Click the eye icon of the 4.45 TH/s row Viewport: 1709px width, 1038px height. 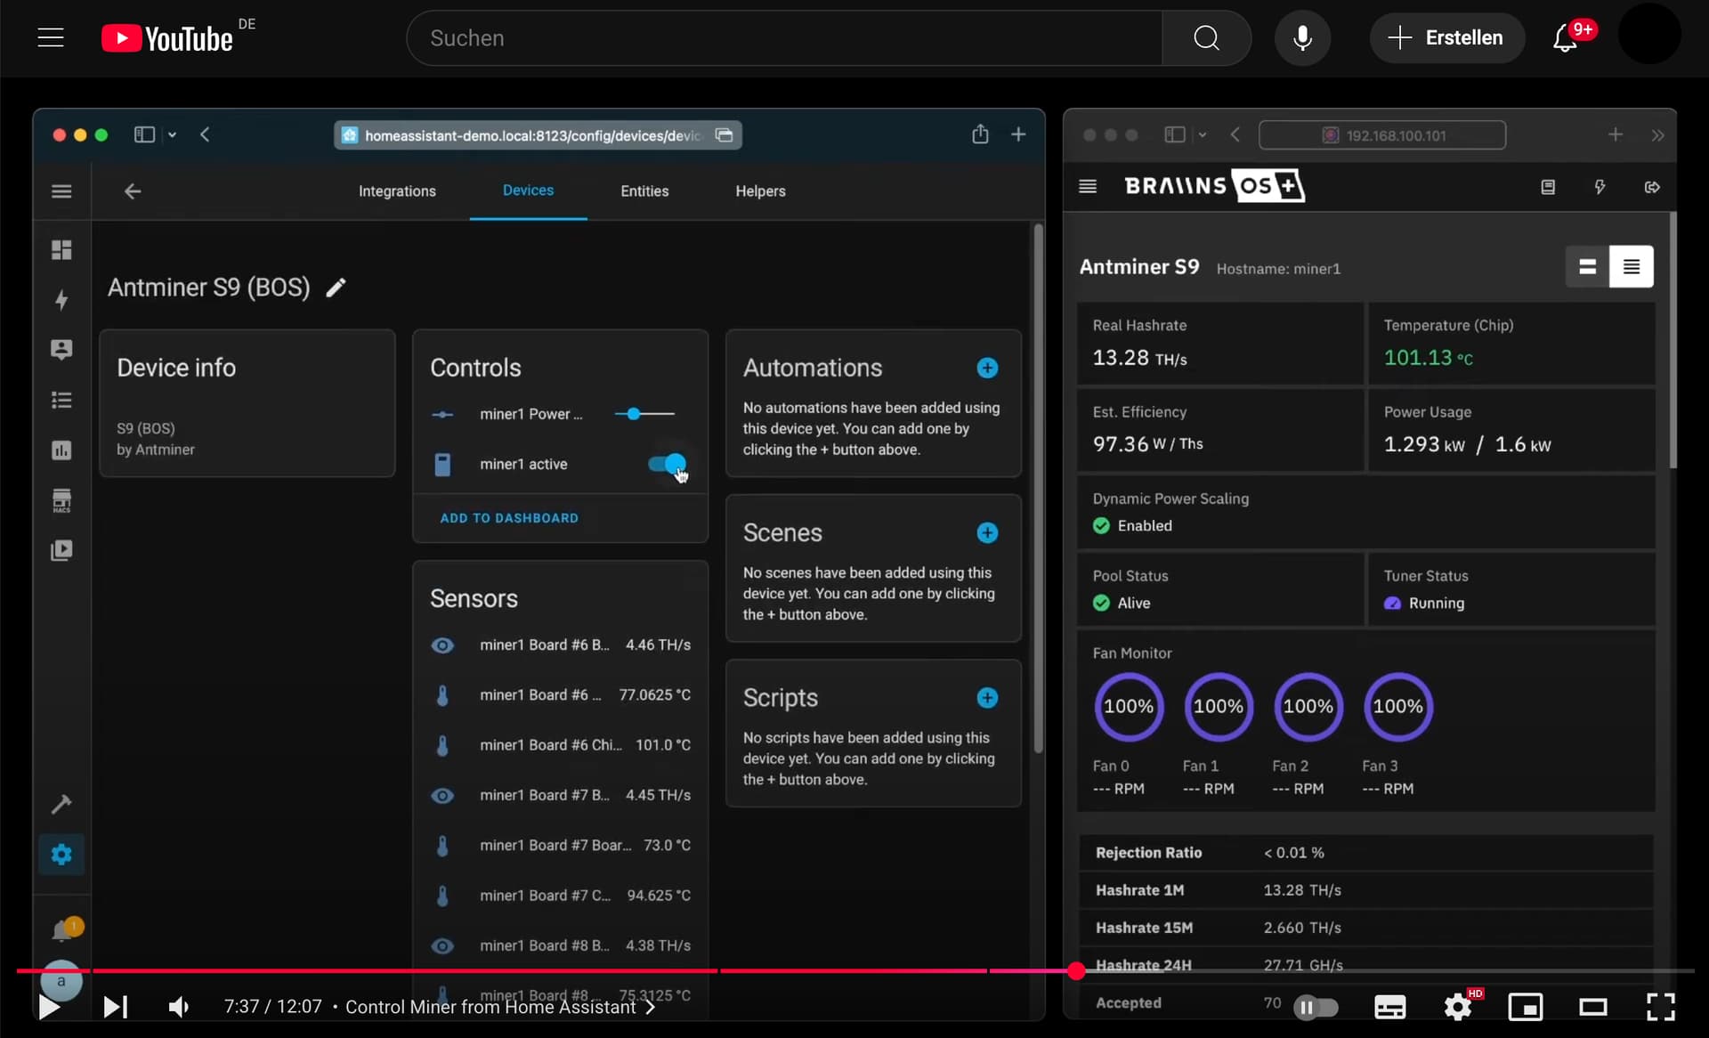pyautogui.click(x=442, y=796)
